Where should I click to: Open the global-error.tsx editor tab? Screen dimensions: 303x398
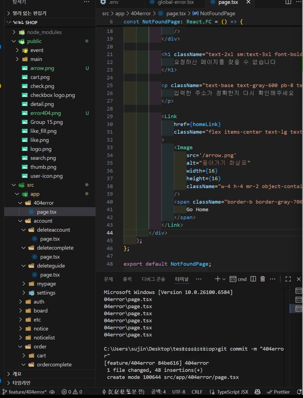coord(176,2)
